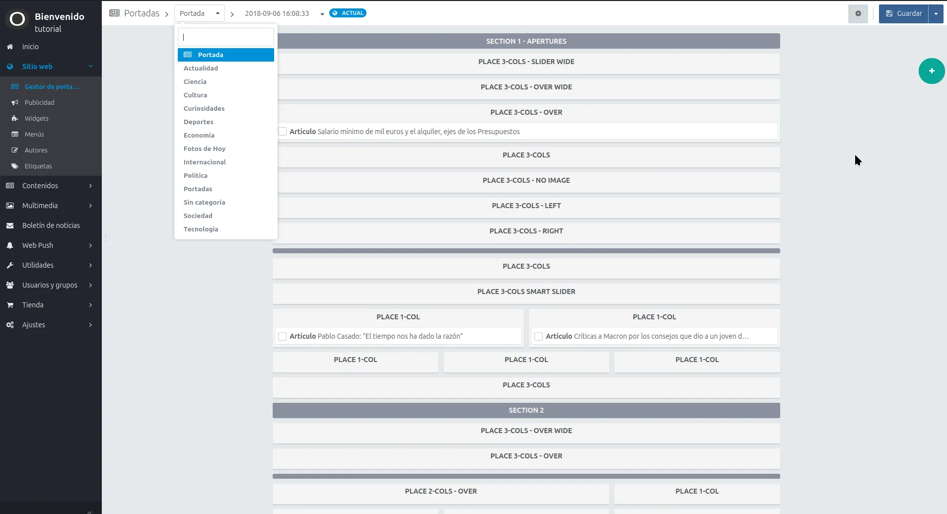Click the Etiquetas tags icon
Image resolution: width=947 pixels, height=514 pixels.
click(15, 166)
